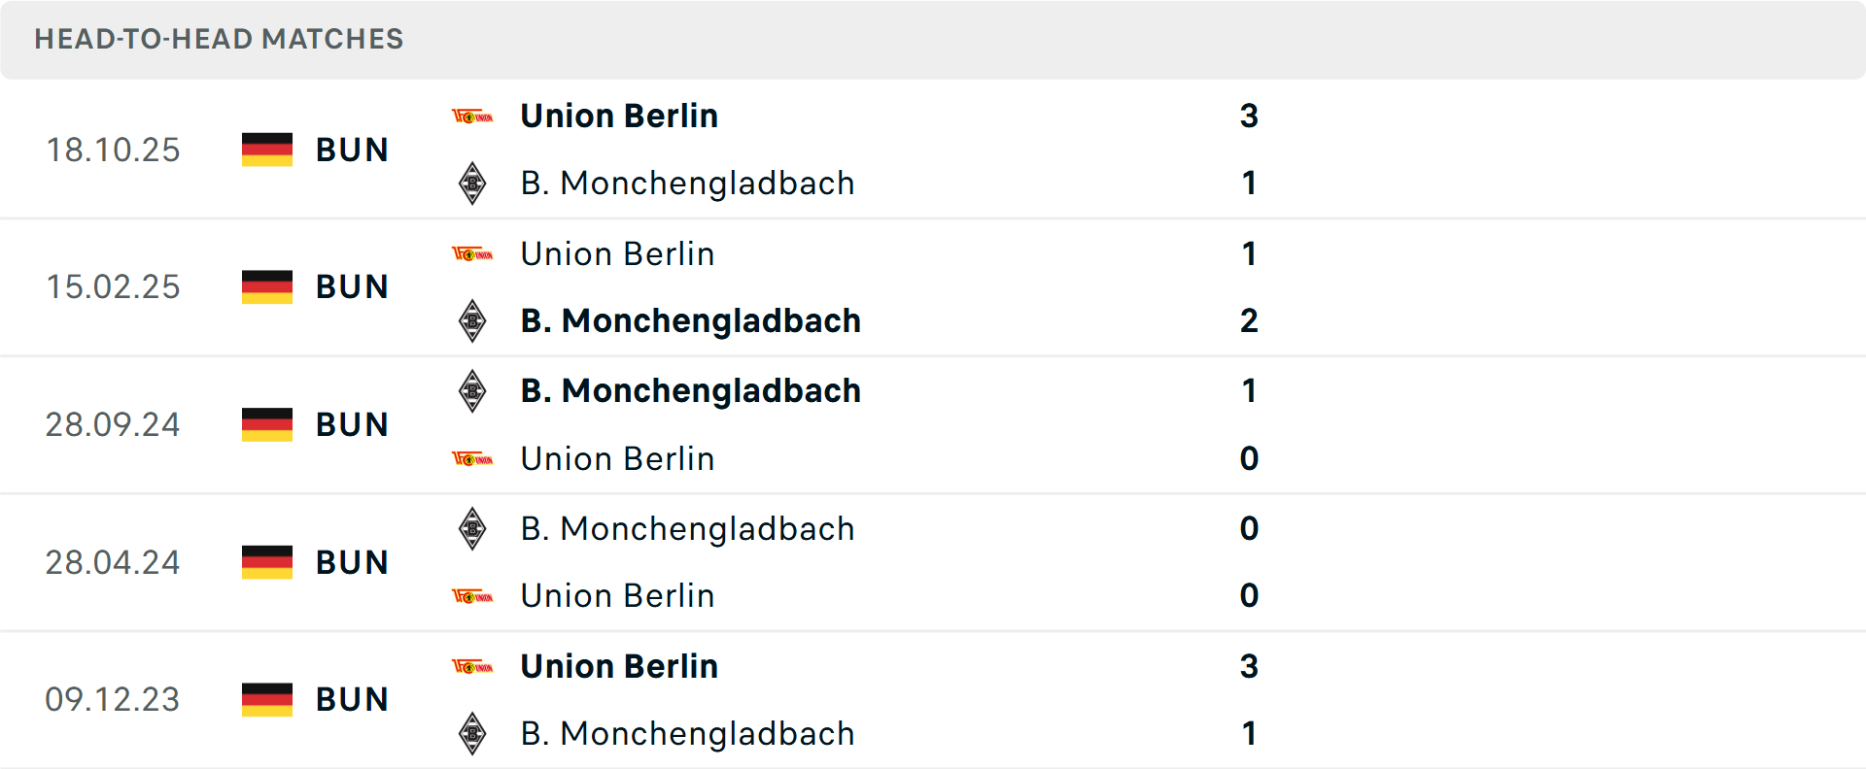The image size is (1866, 769).
Task: Click the date 09.12.23
Action: tap(113, 699)
